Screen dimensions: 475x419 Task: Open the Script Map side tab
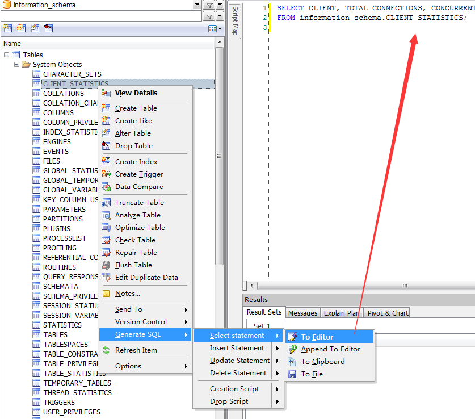pos(235,21)
